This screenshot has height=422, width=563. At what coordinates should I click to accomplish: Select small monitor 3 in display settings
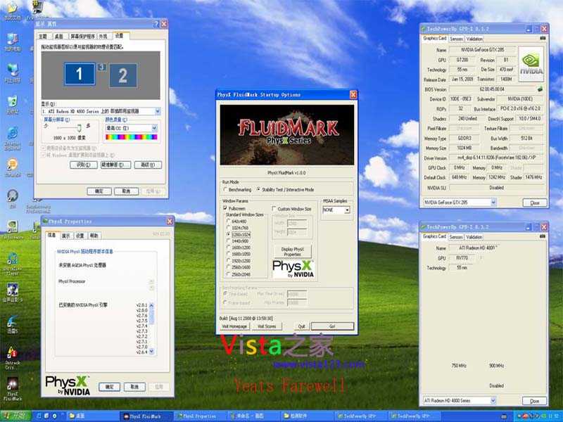[x=101, y=67]
